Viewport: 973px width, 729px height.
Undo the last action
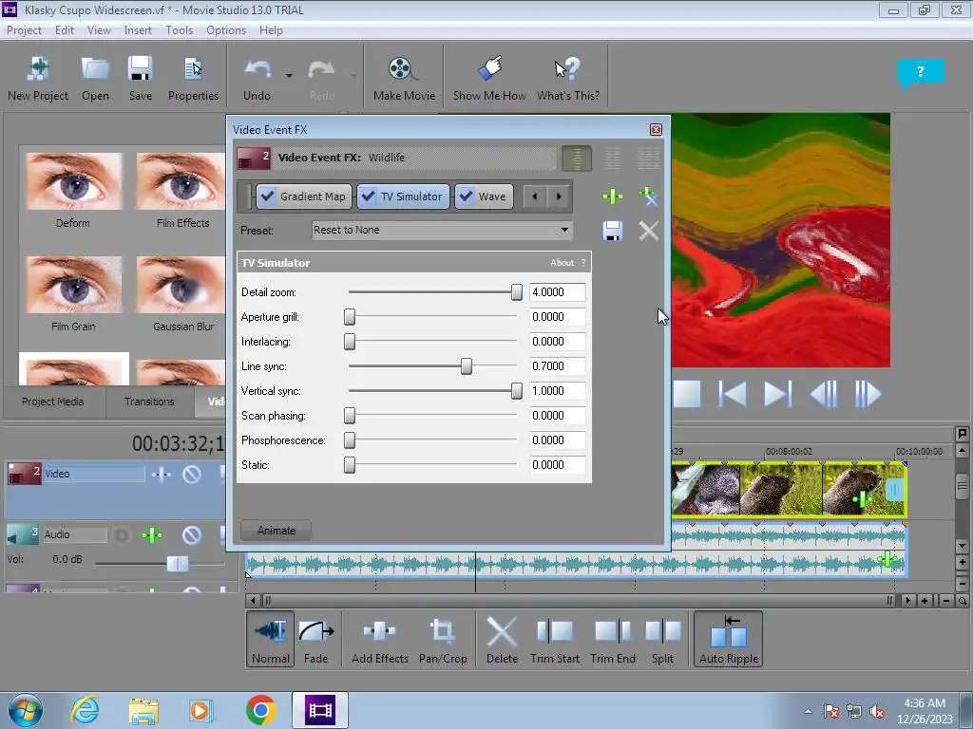click(x=257, y=78)
